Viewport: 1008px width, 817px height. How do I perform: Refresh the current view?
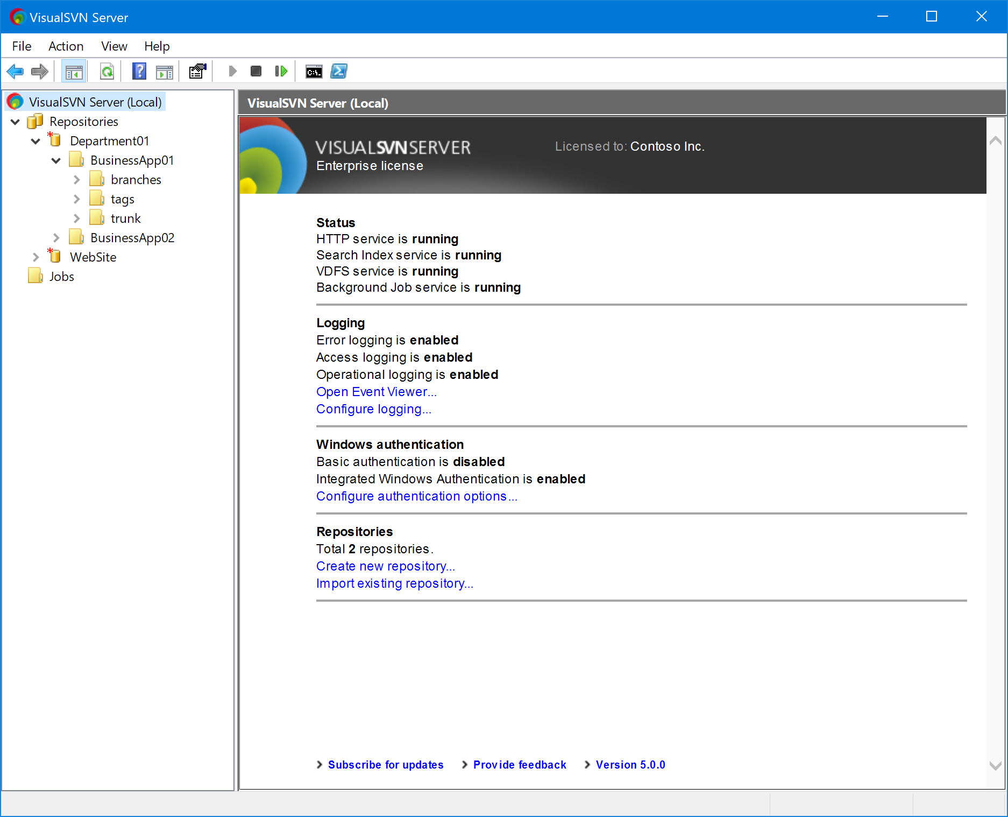point(107,71)
